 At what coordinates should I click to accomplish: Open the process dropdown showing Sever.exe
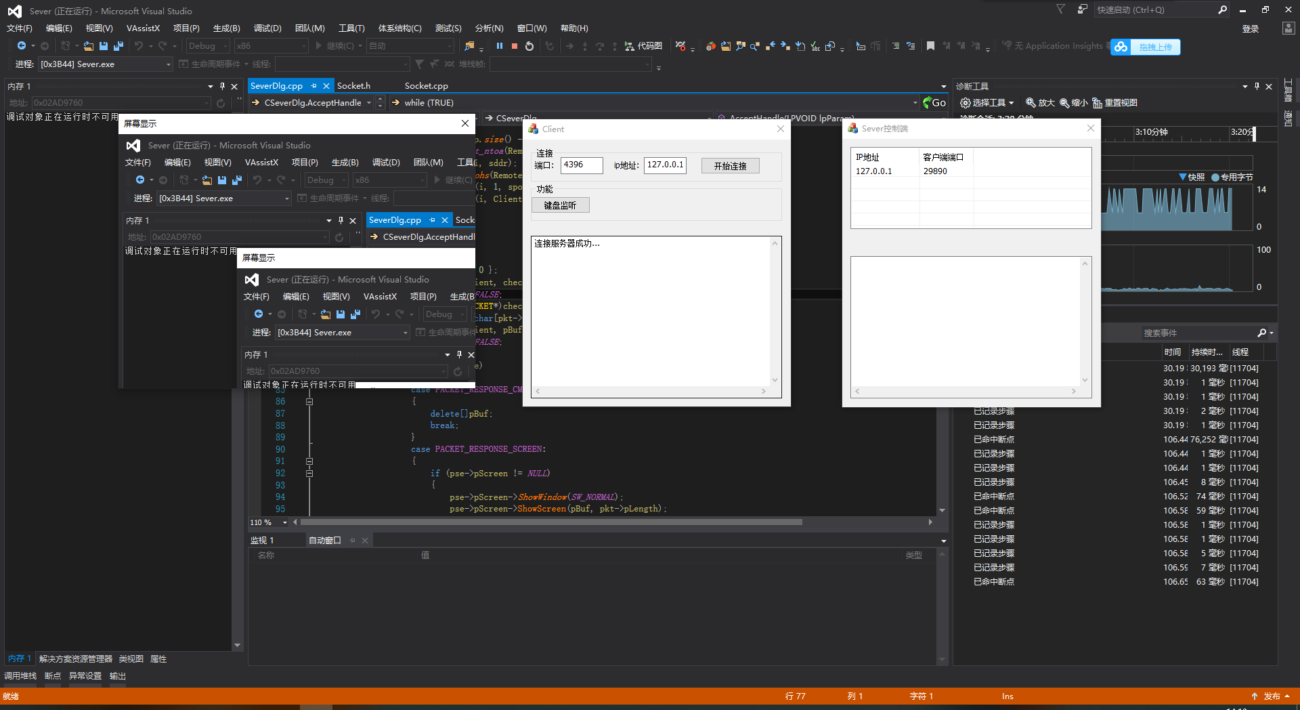106,64
